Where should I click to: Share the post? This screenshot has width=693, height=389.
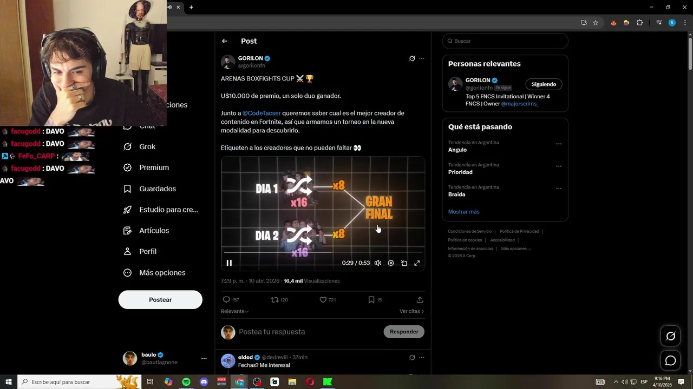420,300
